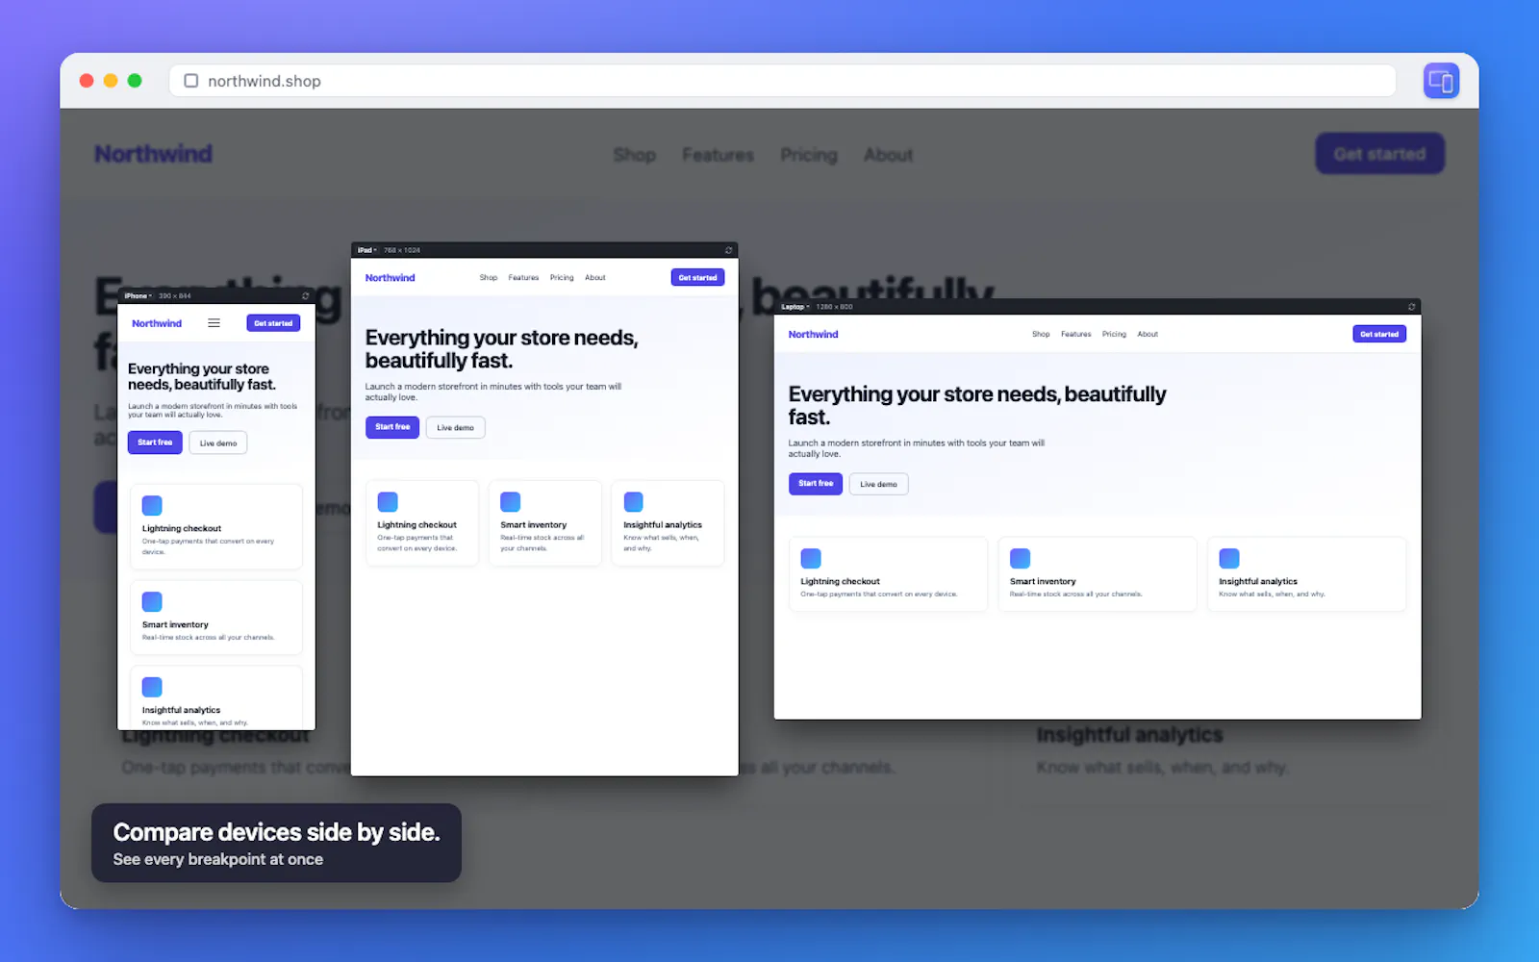Viewport: 1539px width, 962px height.
Task: Click the iPhone 390 × 844 size label
Action: point(175,296)
